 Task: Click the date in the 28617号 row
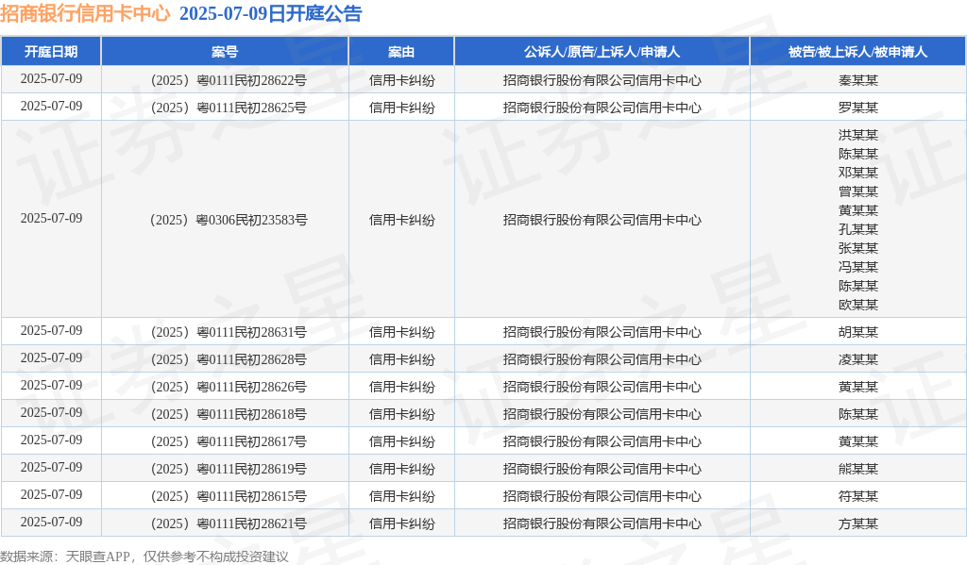coord(51,440)
